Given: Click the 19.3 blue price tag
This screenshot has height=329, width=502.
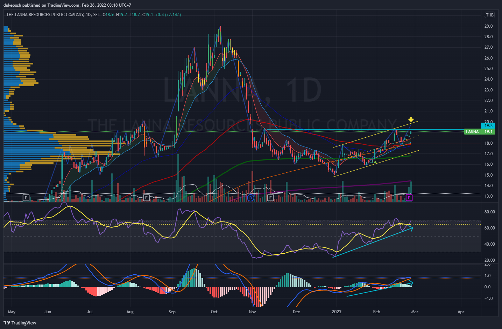Looking at the screenshot, I should pyautogui.click(x=488, y=126).
